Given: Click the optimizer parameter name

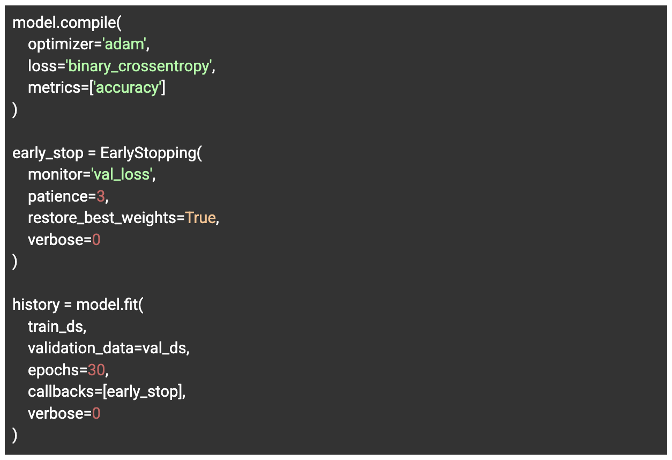Looking at the screenshot, I should pyautogui.click(x=61, y=44).
